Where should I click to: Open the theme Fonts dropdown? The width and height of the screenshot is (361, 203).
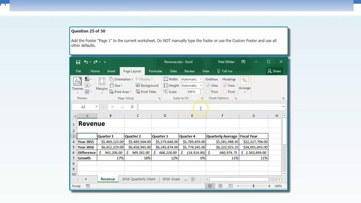click(88, 85)
